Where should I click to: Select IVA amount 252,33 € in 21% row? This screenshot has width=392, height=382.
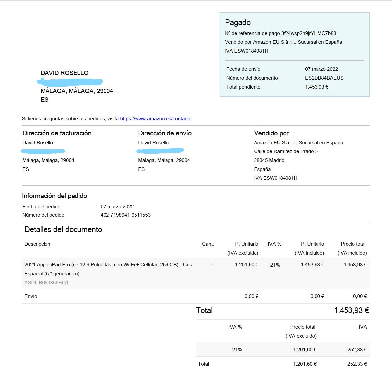(x=357, y=350)
